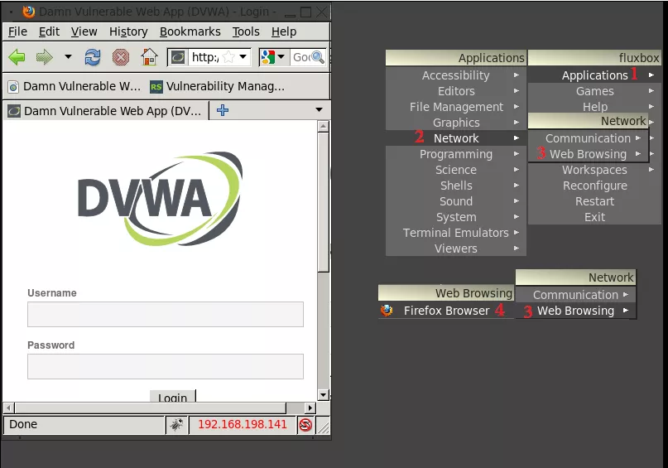
Task: Click the horizontal scrollbar left arrow
Action: coord(8,408)
